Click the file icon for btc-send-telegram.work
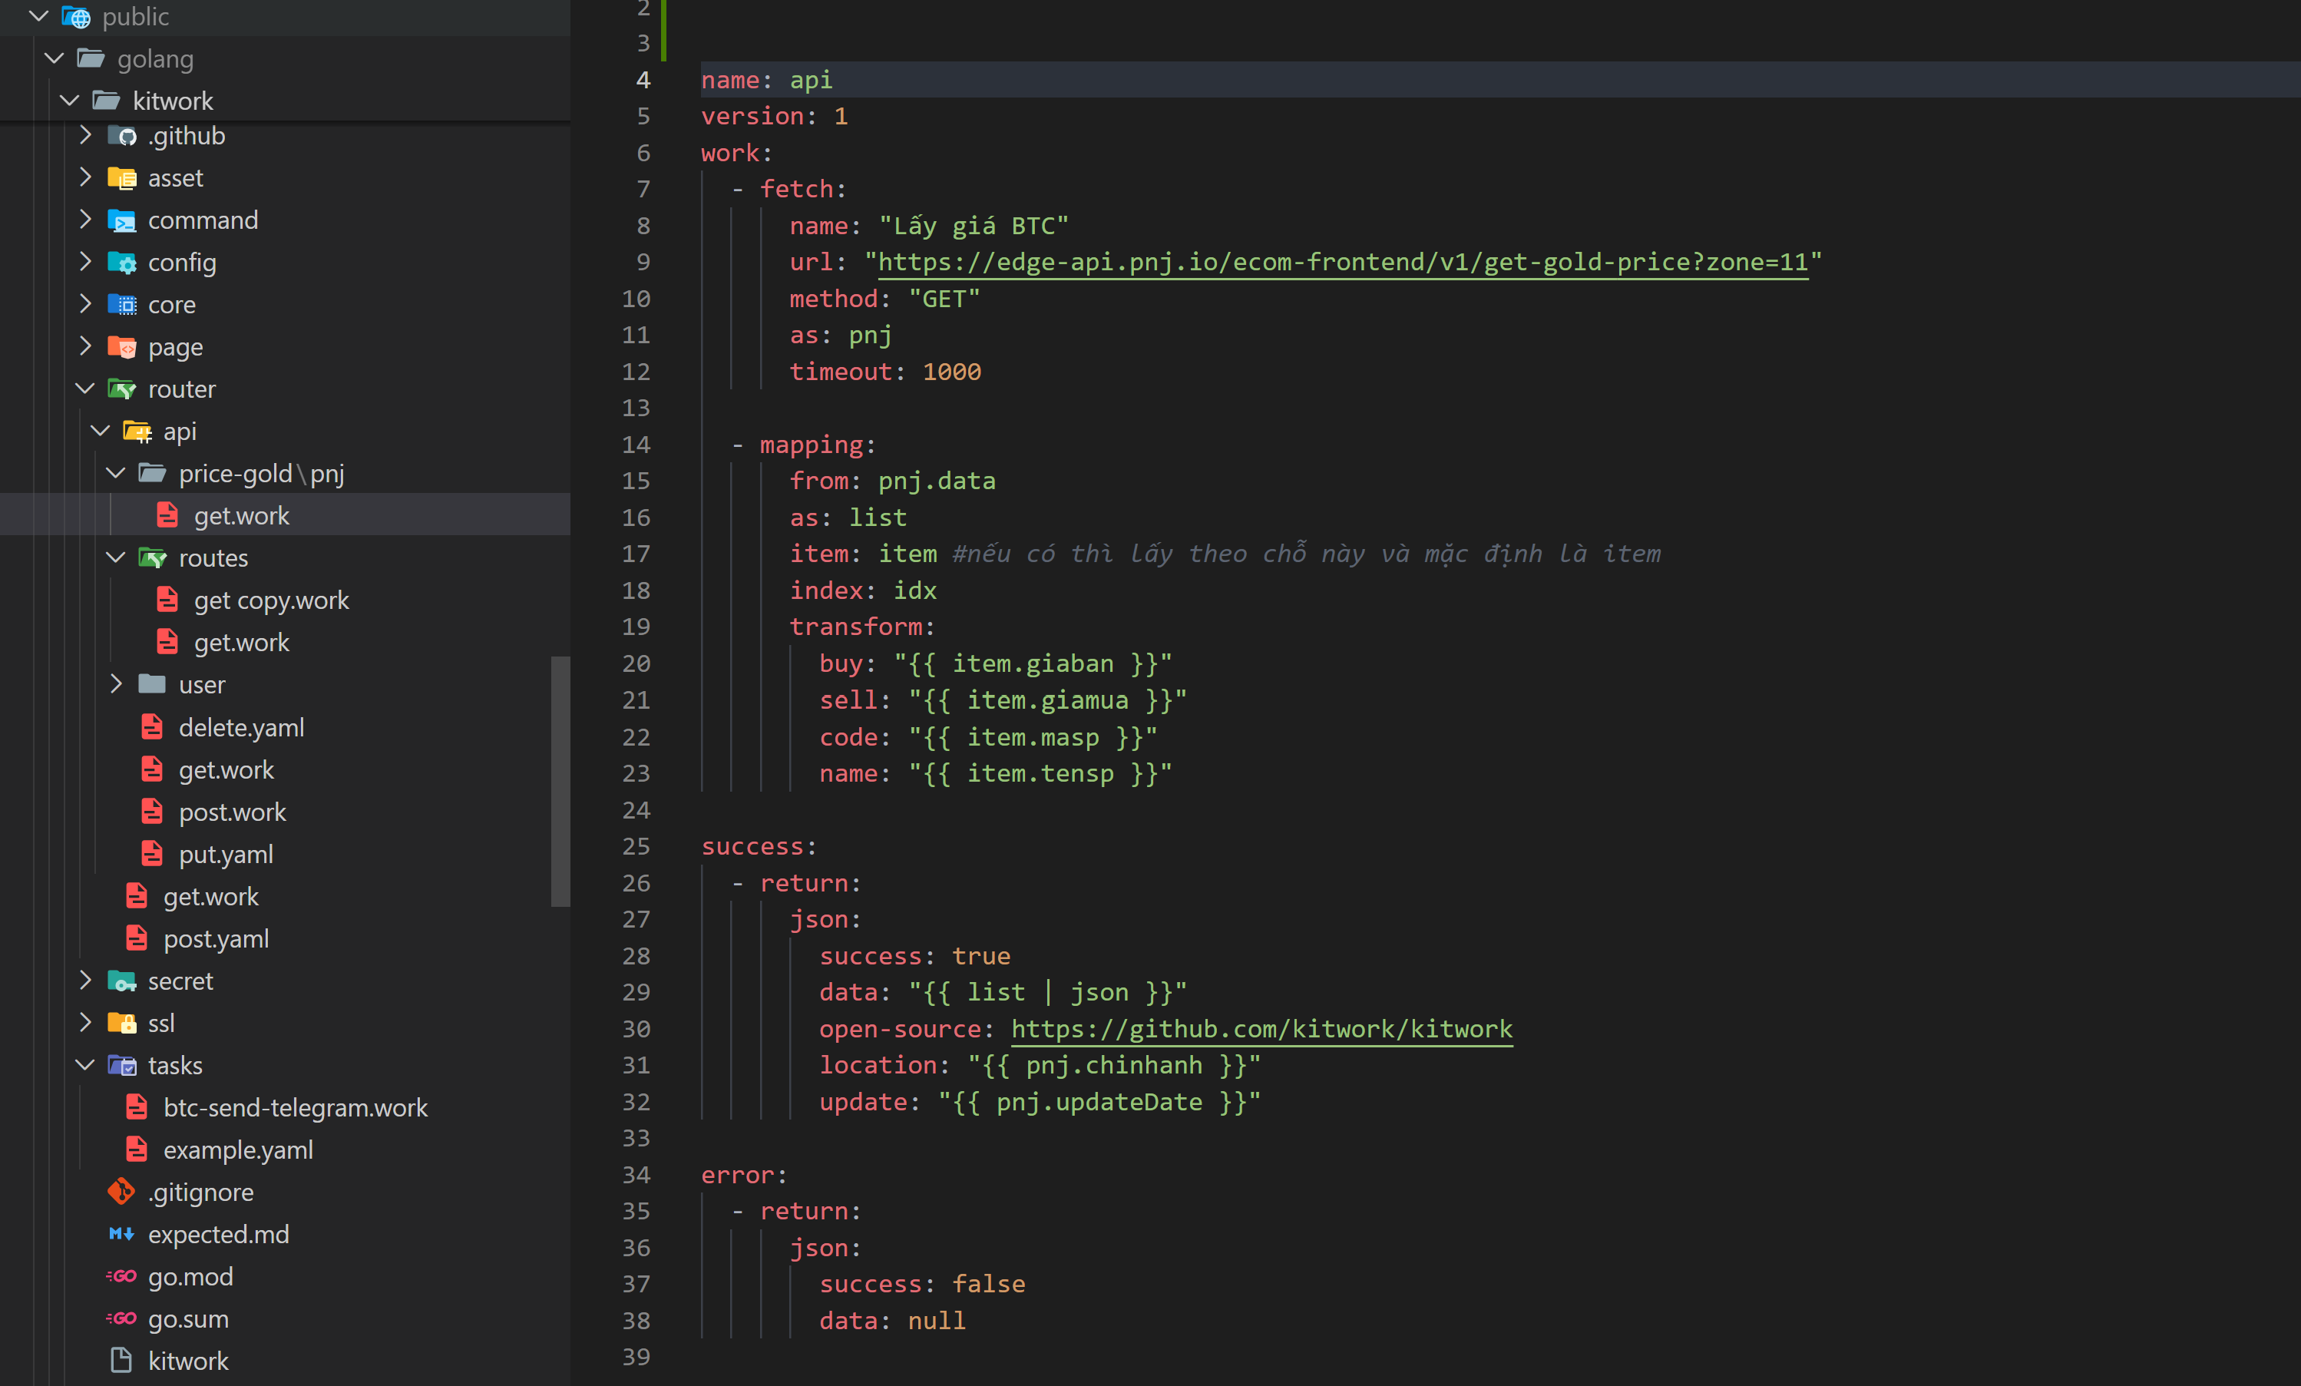The image size is (2301, 1386). 137,1106
